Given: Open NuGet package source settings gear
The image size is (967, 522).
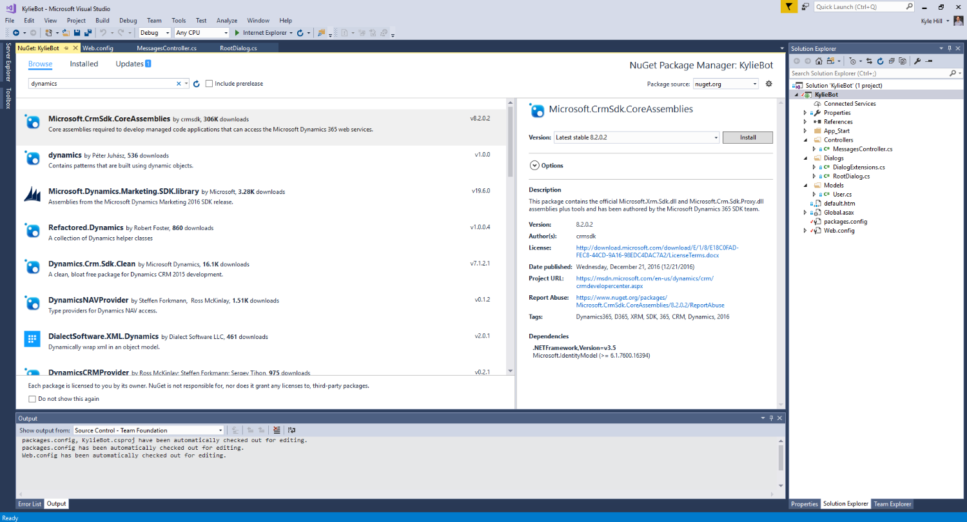Looking at the screenshot, I should pos(768,84).
